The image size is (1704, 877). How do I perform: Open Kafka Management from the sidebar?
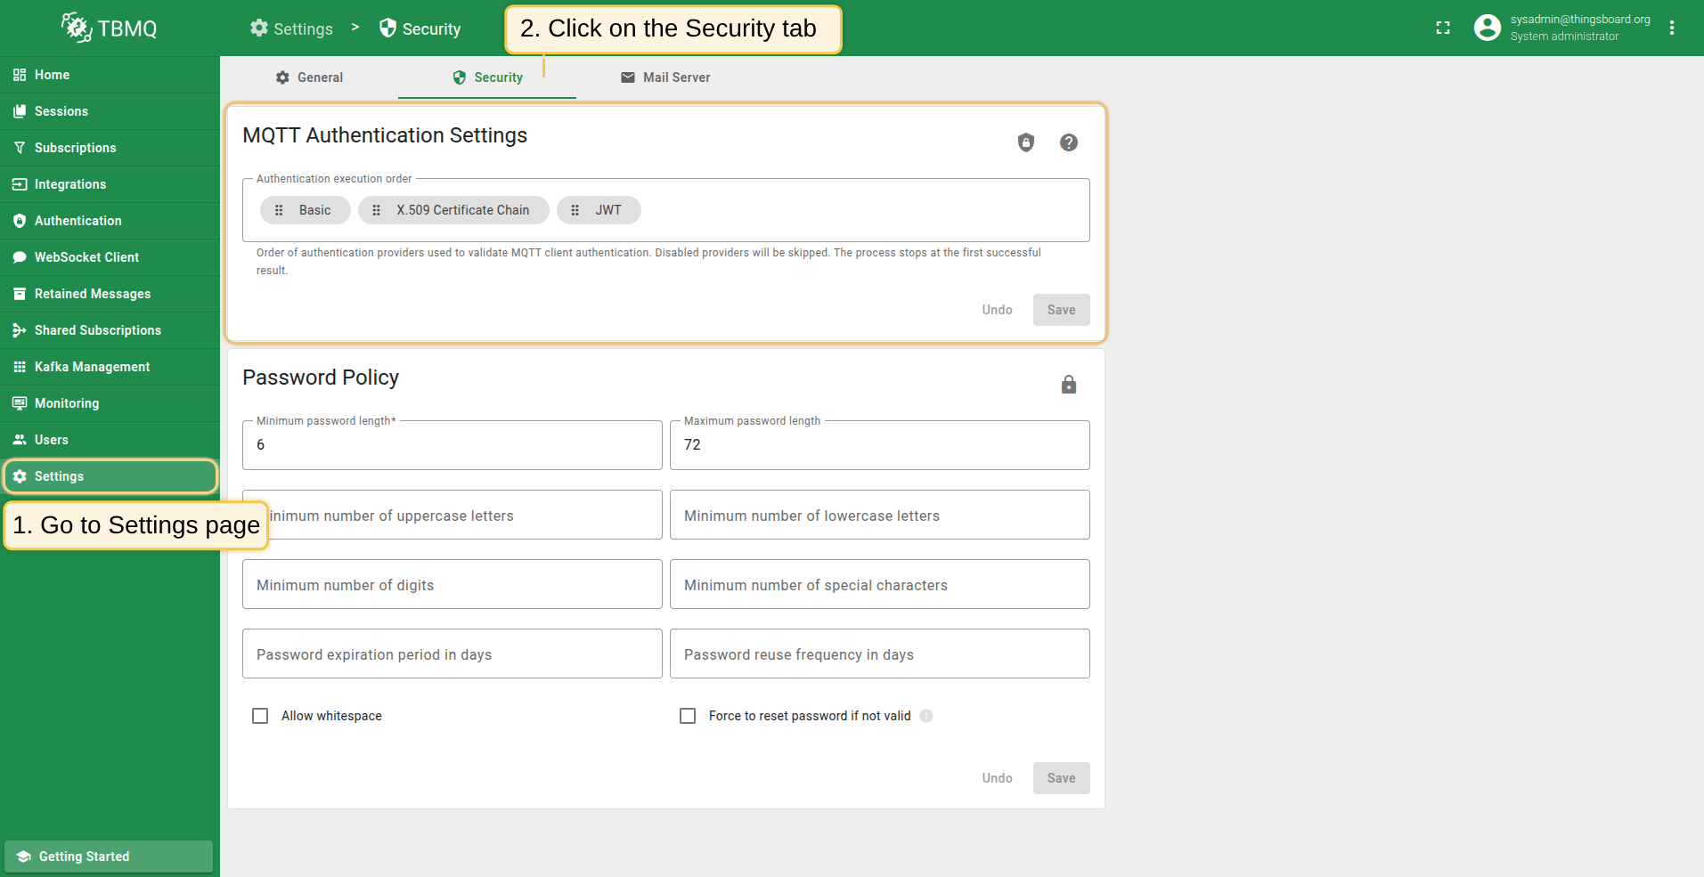tap(92, 367)
